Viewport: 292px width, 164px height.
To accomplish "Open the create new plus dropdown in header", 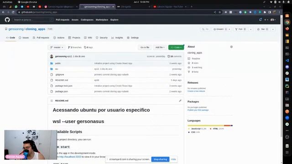I will click(x=266, y=20).
